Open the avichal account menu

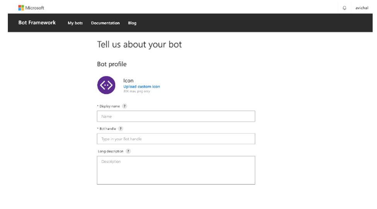click(362, 8)
